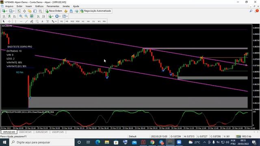The width and height of the screenshot is (260, 146).
Task: Switch to the USDCHF,M1 chart tab
Action: click(x=25, y=132)
